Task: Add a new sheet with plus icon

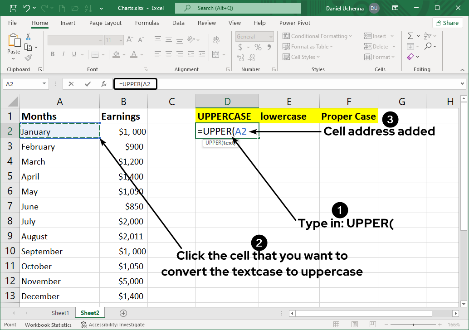Action: coord(123,313)
